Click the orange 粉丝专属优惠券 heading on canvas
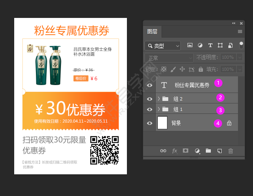Screen dimensions: 253x196 (72, 30)
